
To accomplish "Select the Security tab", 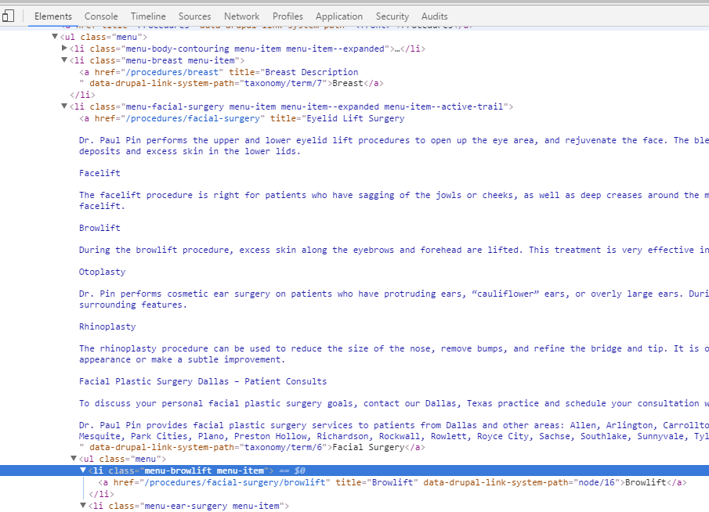I will tap(392, 16).
